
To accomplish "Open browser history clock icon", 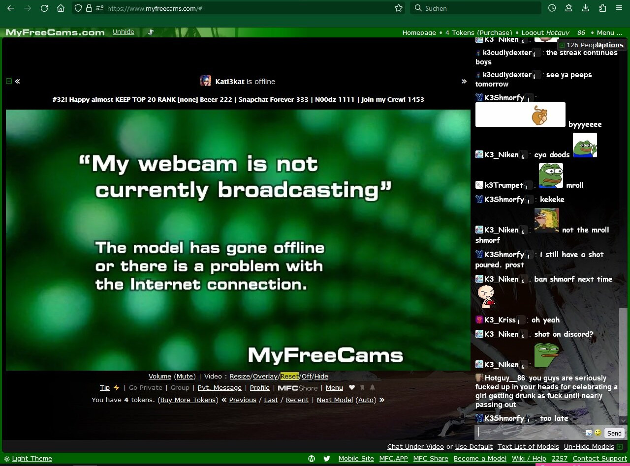I will [x=552, y=8].
